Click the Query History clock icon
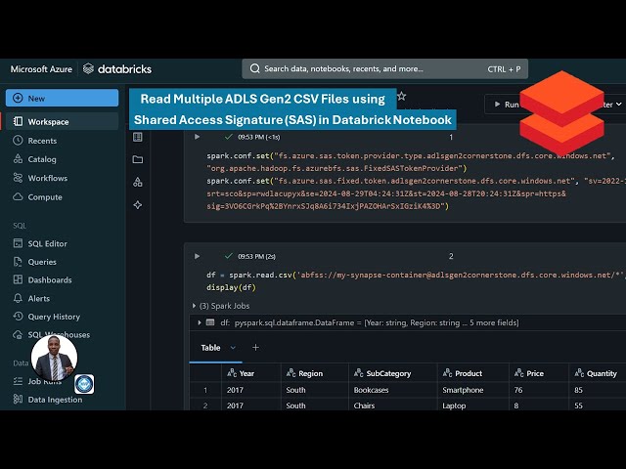626x469 pixels. click(18, 317)
